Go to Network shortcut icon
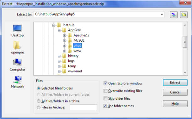The height and width of the screenshot is (119, 192). (x=18, y=80)
